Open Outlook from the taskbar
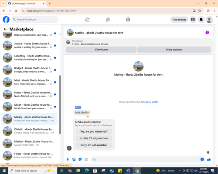218x174 pixels. (112, 171)
